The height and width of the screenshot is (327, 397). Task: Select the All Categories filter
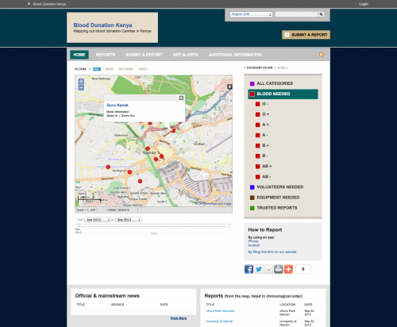[x=283, y=83]
